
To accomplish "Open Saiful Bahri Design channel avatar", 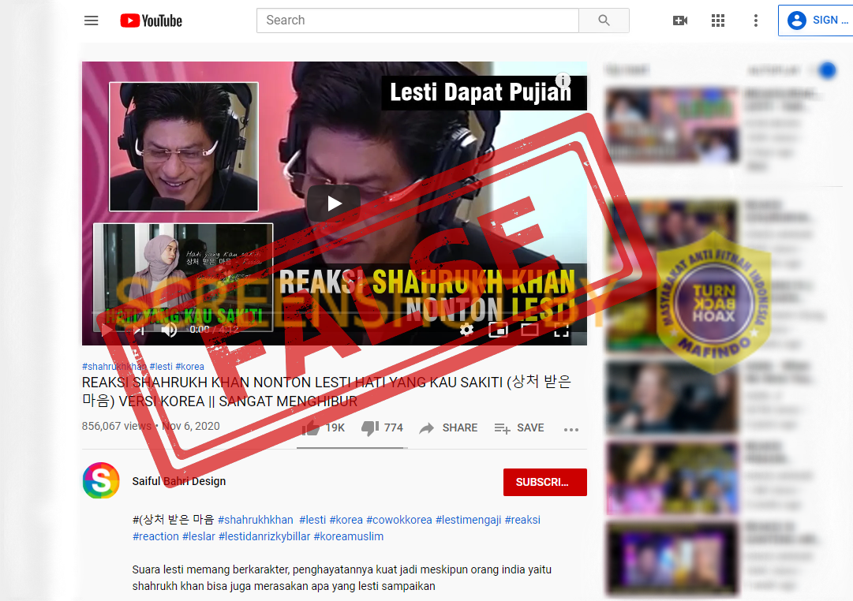I will tap(101, 481).
